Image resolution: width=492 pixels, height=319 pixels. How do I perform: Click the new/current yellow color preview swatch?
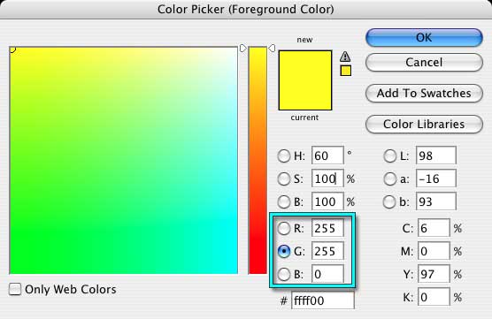[x=305, y=80]
